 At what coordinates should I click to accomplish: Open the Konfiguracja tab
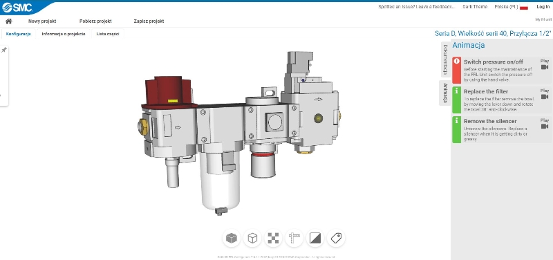(19, 34)
